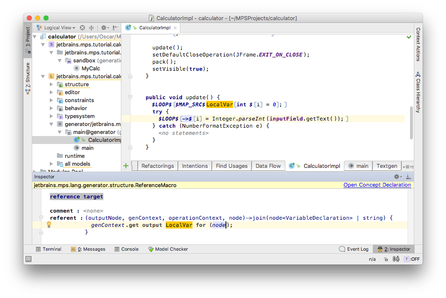The width and height of the screenshot is (446, 298).
Task: Switch to the Textgen tab
Action: coord(386,166)
